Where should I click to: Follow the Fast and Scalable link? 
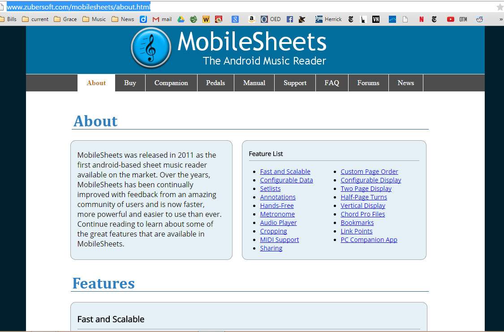point(285,172)
